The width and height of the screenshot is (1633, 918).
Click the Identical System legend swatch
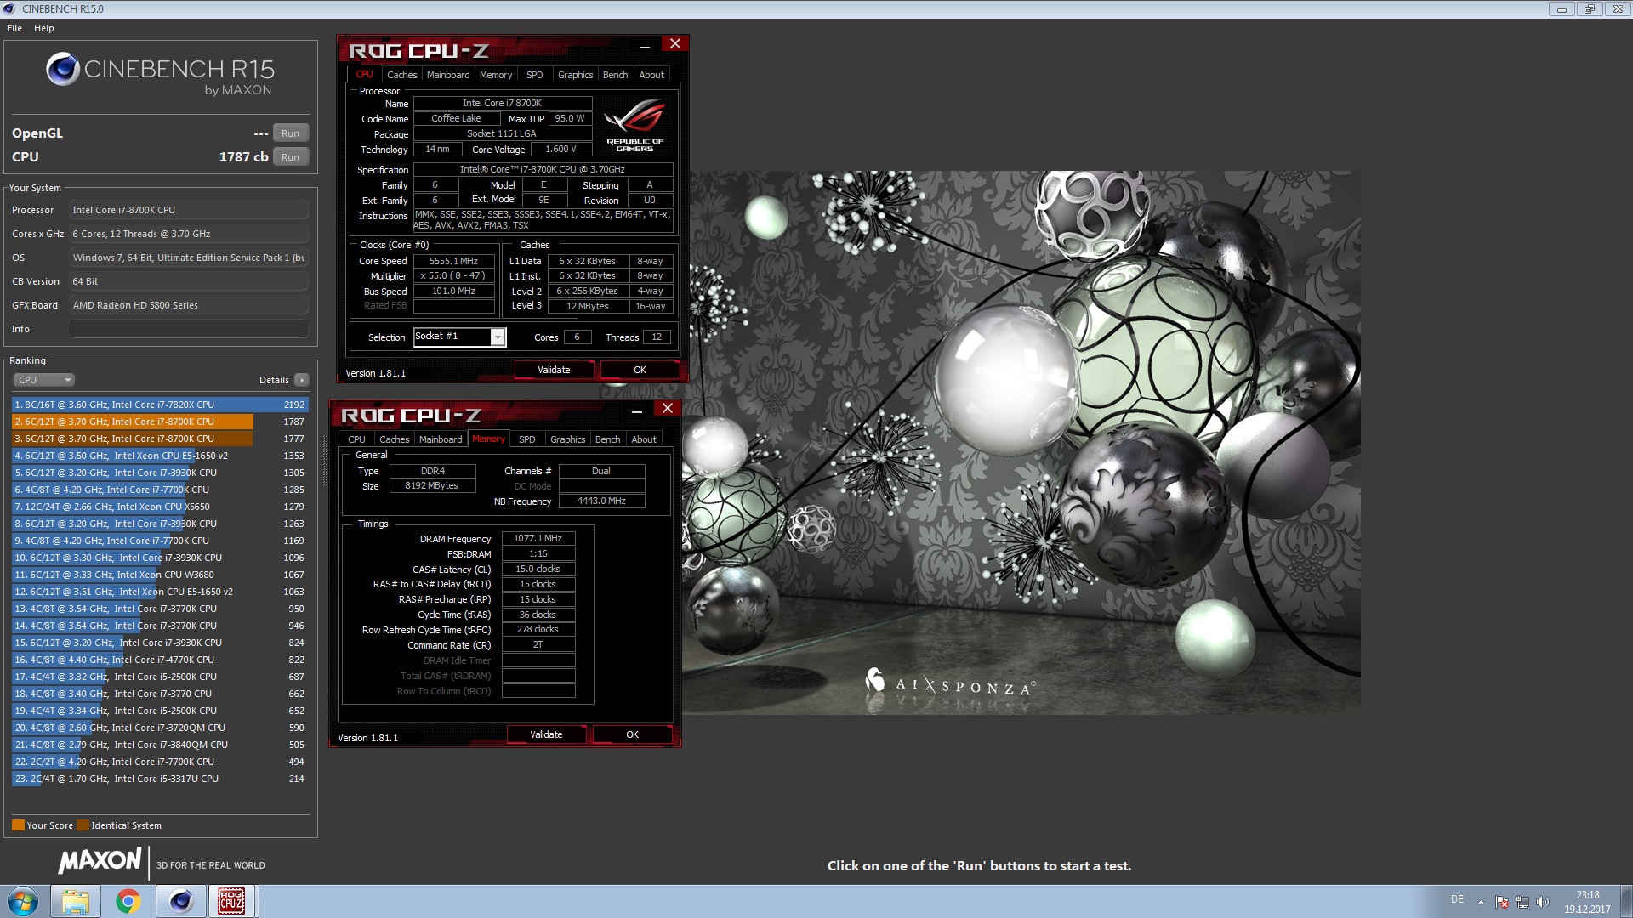coord(83,825)
